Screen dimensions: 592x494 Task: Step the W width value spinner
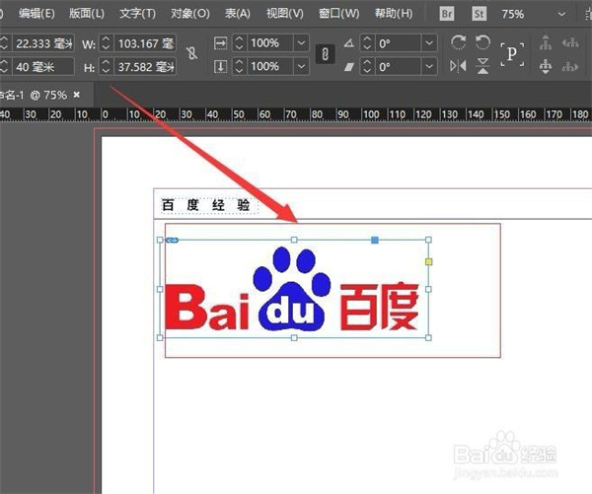[107, 43]
